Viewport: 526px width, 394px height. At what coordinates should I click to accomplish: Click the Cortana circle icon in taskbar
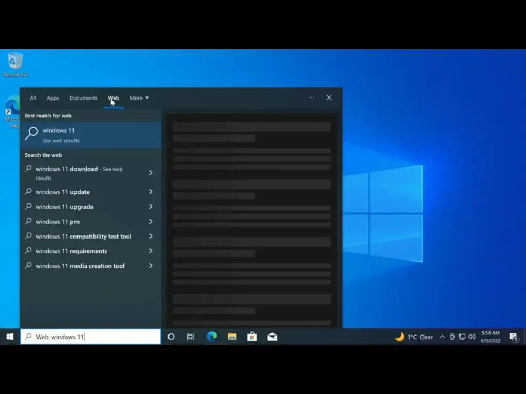tap(171, 337)
